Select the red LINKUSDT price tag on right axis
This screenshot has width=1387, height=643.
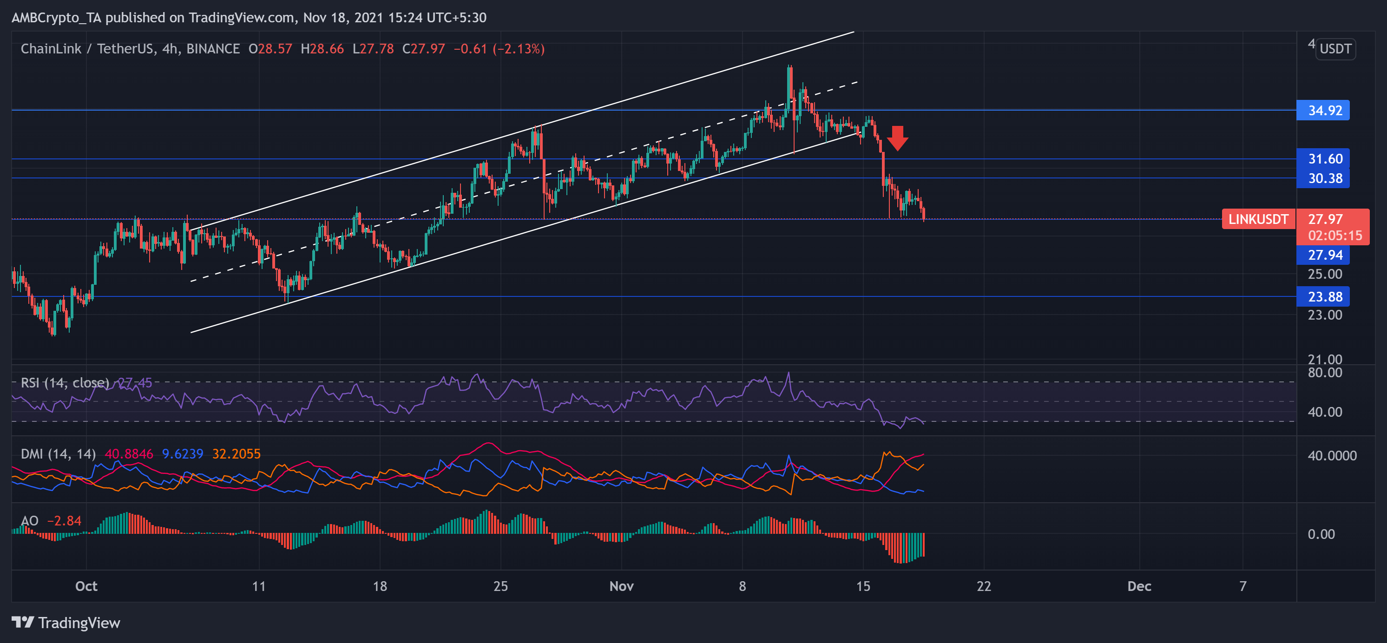(x=1258, y=219)
